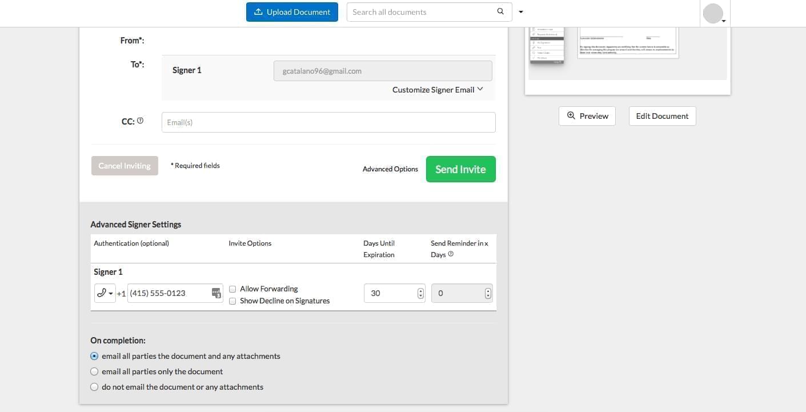Screen dimensions: 806x412
Task: Click the CC Email(s) input field
Action: click(x=328, y=122)
